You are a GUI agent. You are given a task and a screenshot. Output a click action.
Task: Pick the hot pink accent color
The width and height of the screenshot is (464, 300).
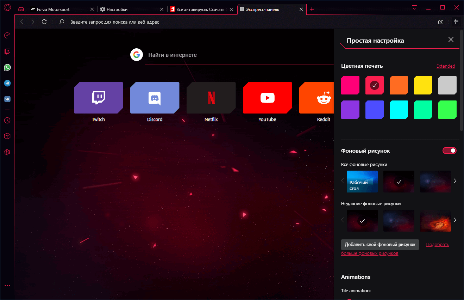pos(350,85)
